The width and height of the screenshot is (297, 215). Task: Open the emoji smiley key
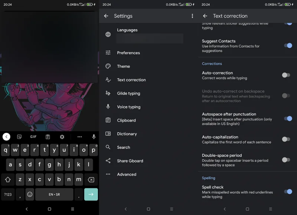pyautogui.click(x=30, y=194)
